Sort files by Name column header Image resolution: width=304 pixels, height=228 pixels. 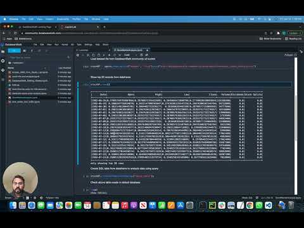pyautogui.click(x=11, y=68)
